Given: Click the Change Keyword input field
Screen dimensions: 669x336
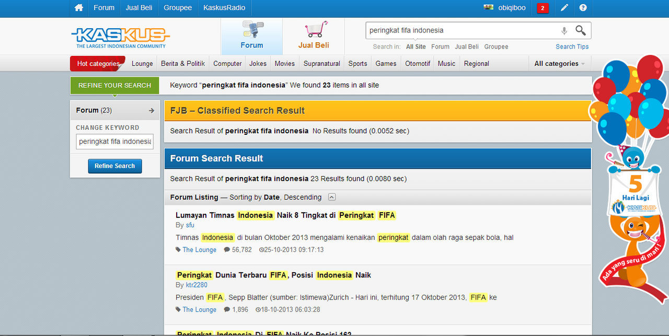Looking at the screenshot, I should click(x=114, y=142).
